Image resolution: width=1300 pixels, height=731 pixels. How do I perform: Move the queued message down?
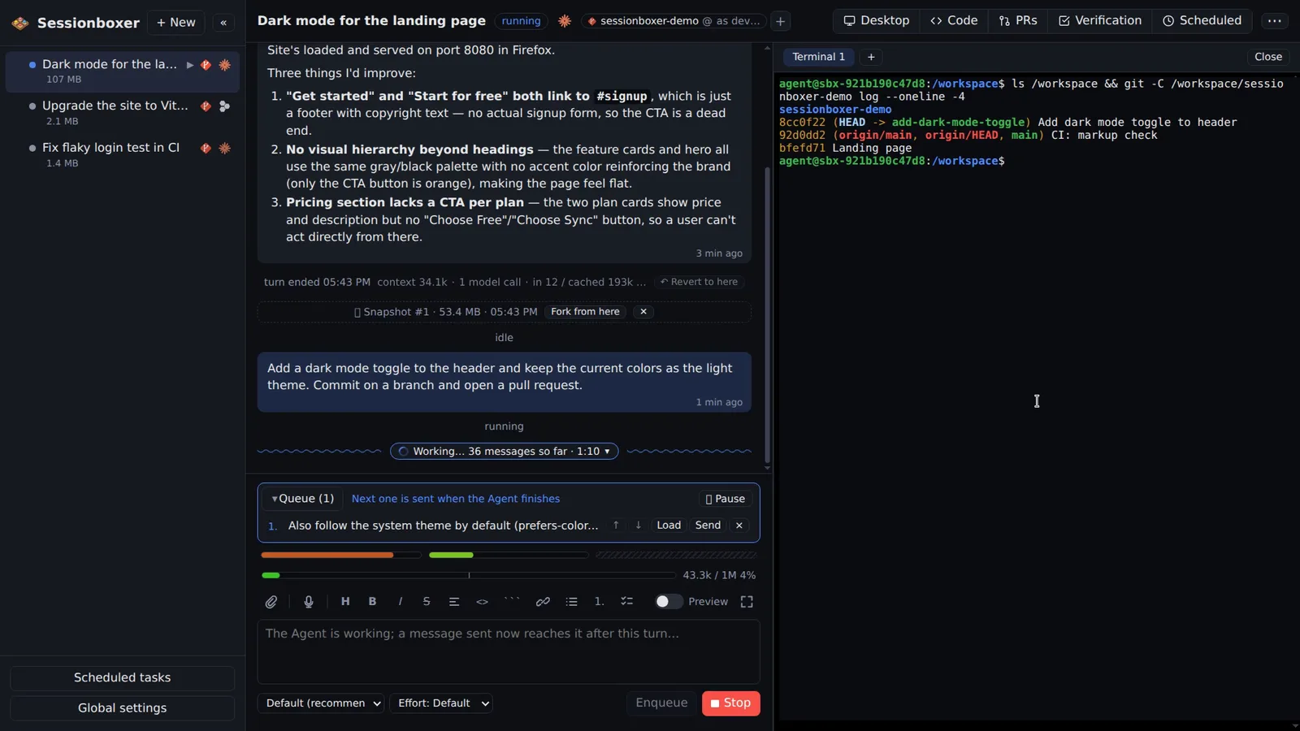(x=639, y=526)
